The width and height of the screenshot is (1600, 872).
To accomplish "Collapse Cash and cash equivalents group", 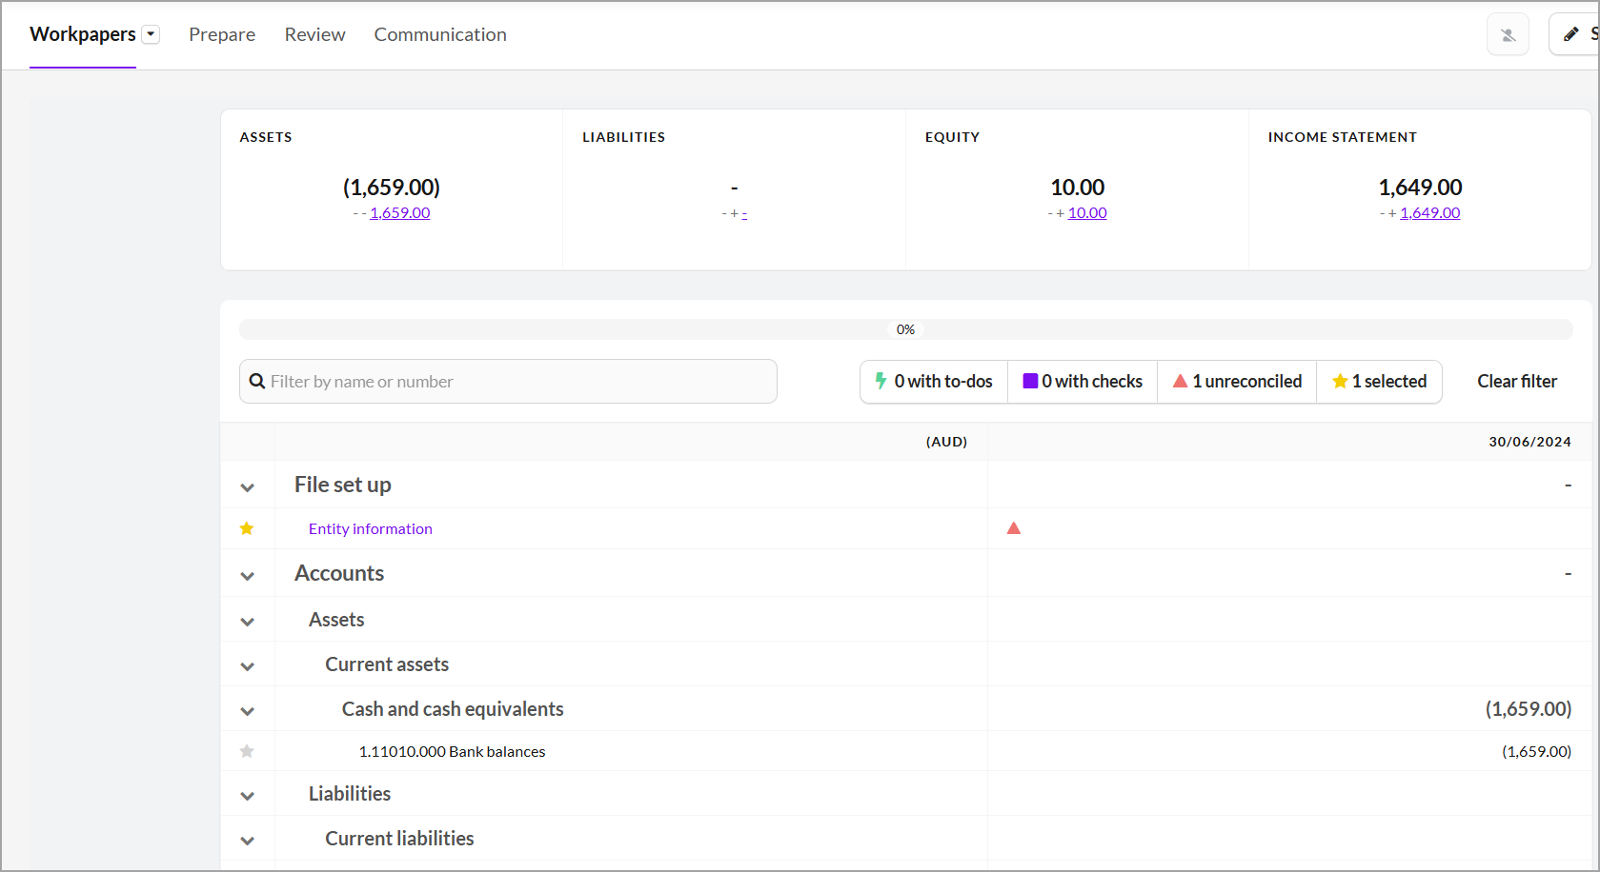I will point(248,711).
